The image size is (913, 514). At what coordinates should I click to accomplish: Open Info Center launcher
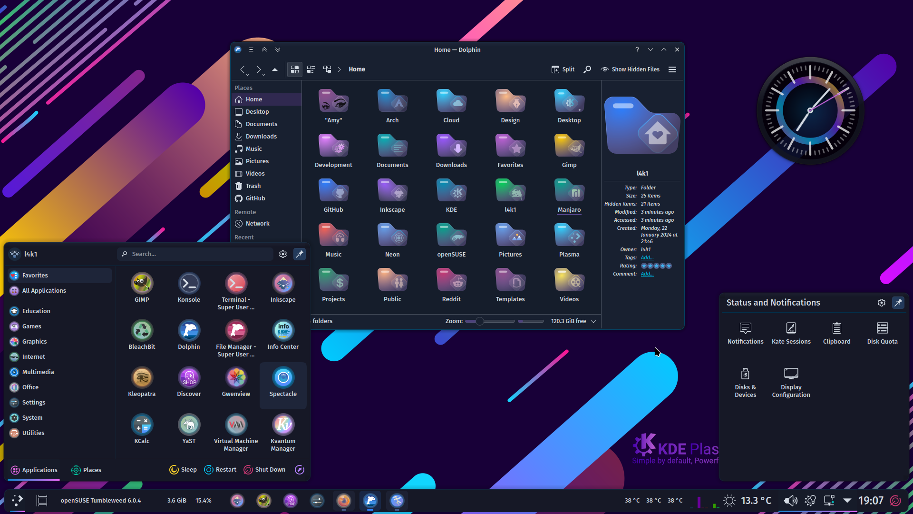click(283, 335)
